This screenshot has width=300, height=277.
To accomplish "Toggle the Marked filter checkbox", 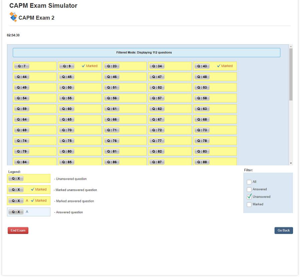I will (x=249, y=204).
